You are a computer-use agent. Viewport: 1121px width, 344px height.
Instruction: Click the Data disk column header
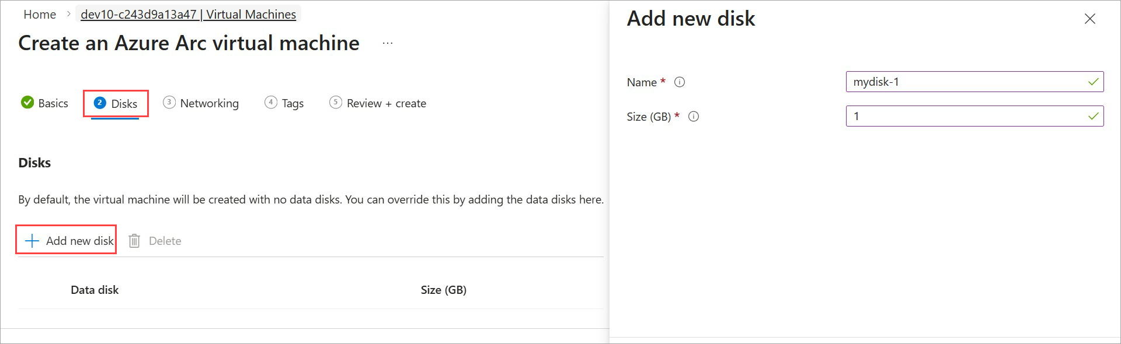pyautogui.click(x=95, y=290)
